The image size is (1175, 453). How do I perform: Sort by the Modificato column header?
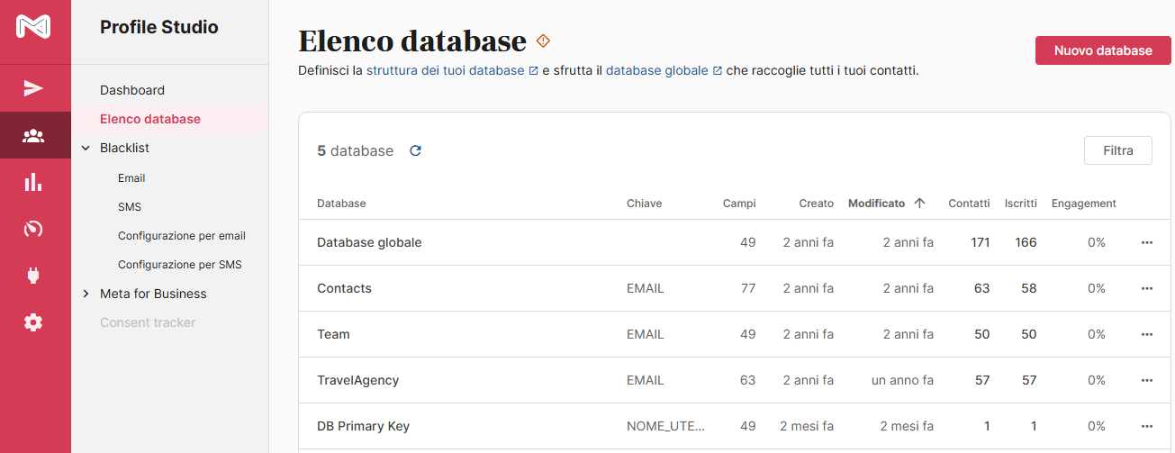pos(876,204)
